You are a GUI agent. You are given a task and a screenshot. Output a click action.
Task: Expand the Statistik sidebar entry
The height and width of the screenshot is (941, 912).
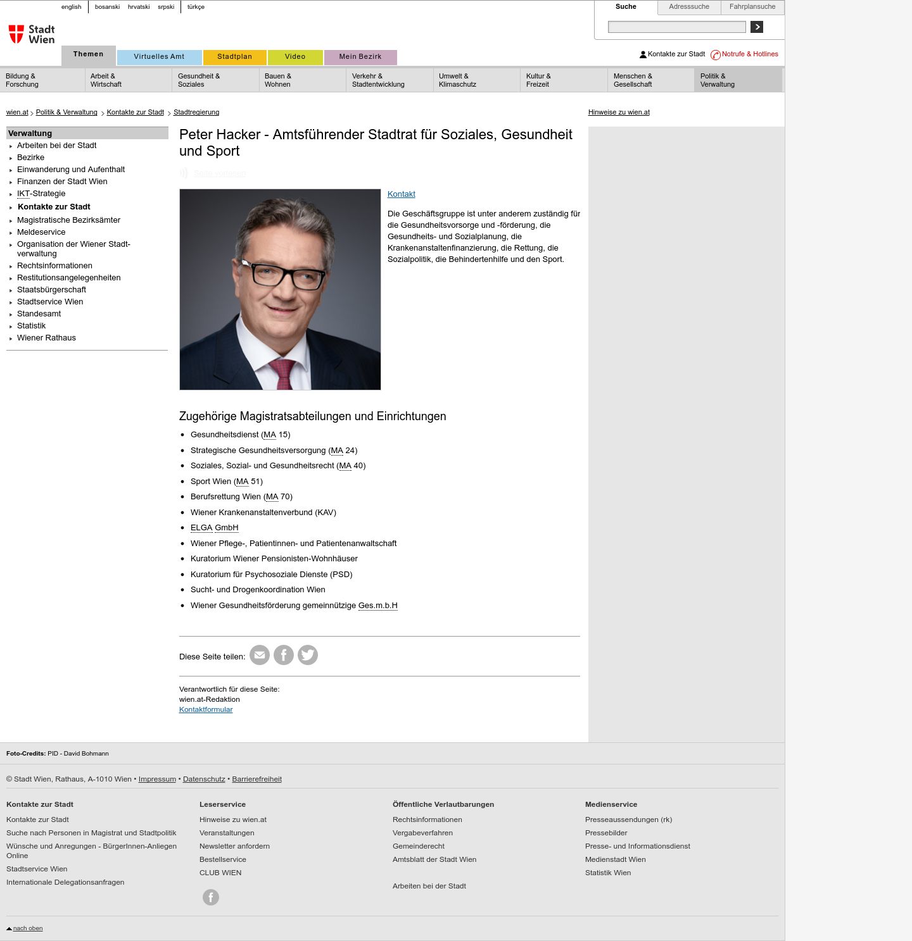[x=31, y=326]
